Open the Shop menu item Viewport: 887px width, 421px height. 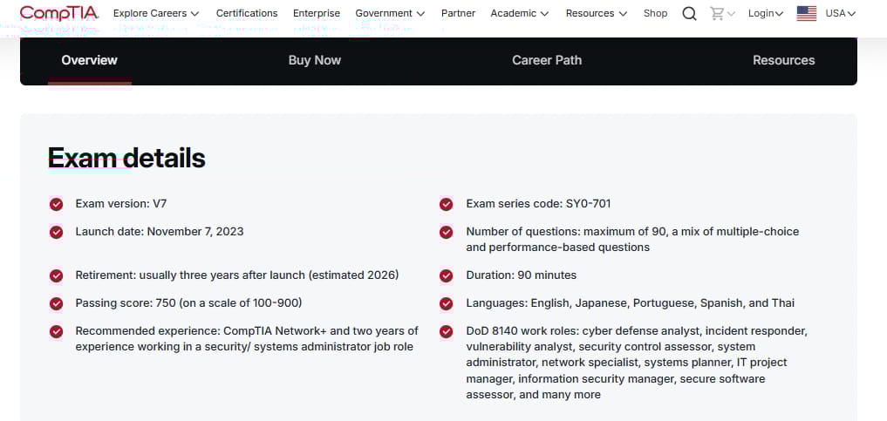(655, 13)
